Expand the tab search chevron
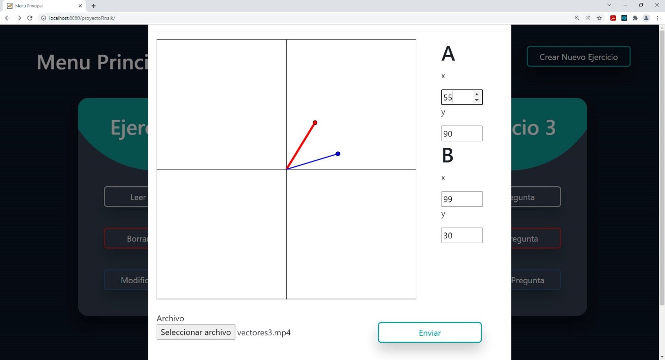This screenshot has width=665, height=360. 609,5
